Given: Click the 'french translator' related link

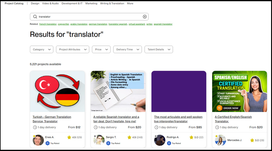Looking at the screenshot, I should pos(48,24).
